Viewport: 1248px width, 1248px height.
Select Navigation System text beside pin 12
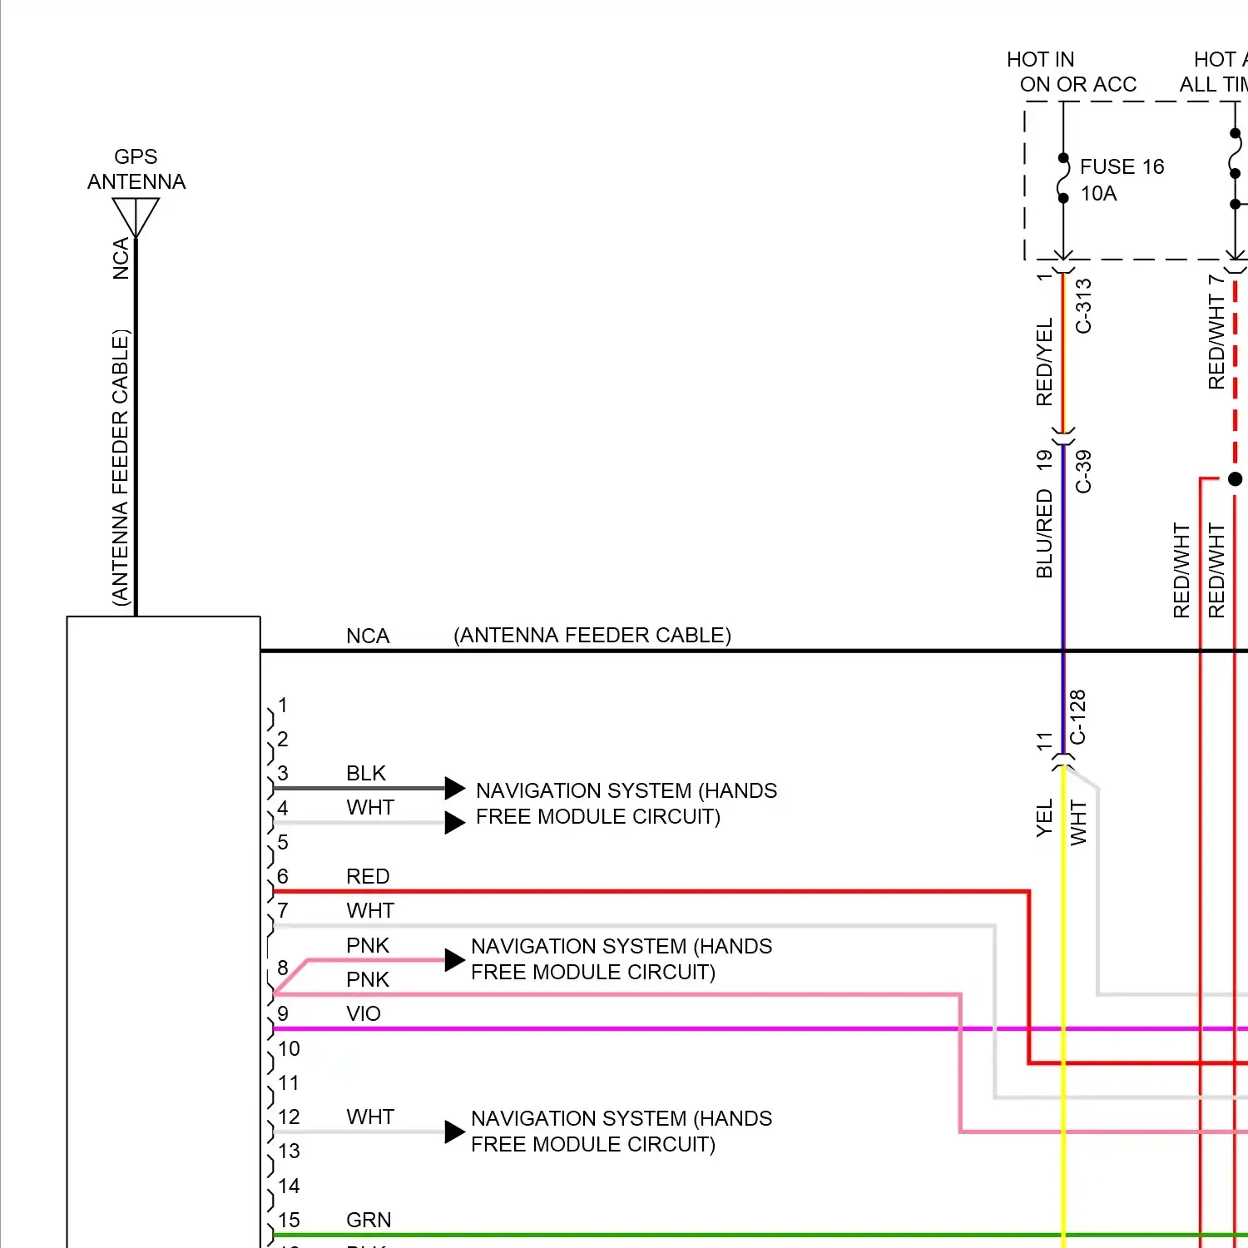[x=622, y=1132]
